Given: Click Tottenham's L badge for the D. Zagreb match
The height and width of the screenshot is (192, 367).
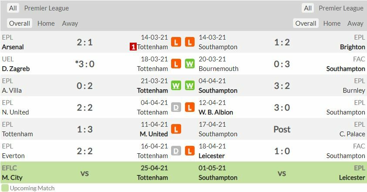Looking at the screenshot, I should 176,64.
